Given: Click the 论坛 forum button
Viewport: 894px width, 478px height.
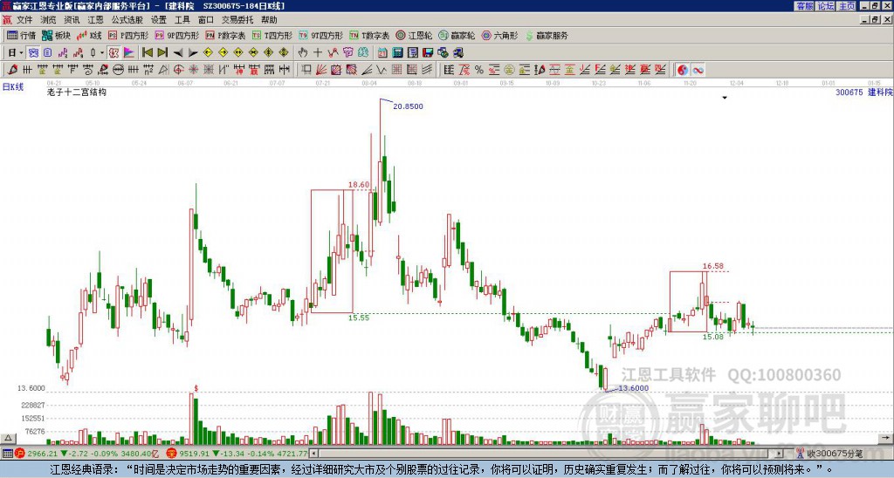Looking at the screenshot, I should 826,6.
